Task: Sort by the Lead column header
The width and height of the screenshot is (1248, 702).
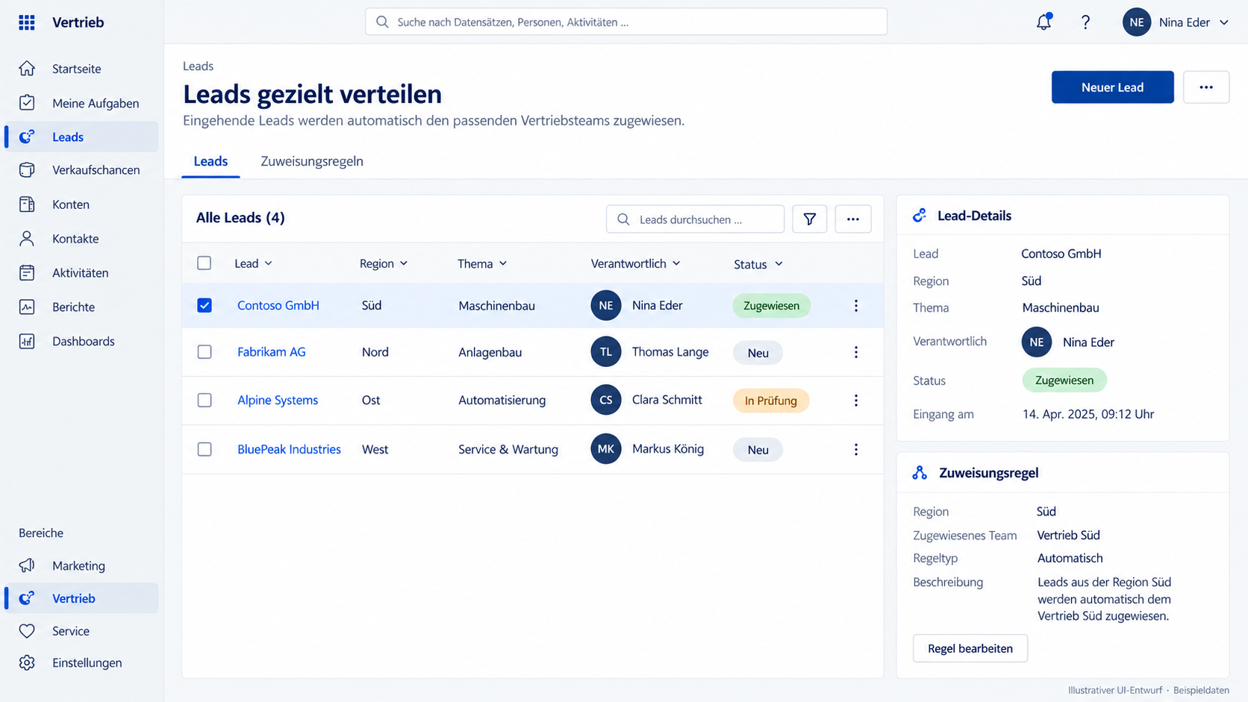Action: point(253,263)
